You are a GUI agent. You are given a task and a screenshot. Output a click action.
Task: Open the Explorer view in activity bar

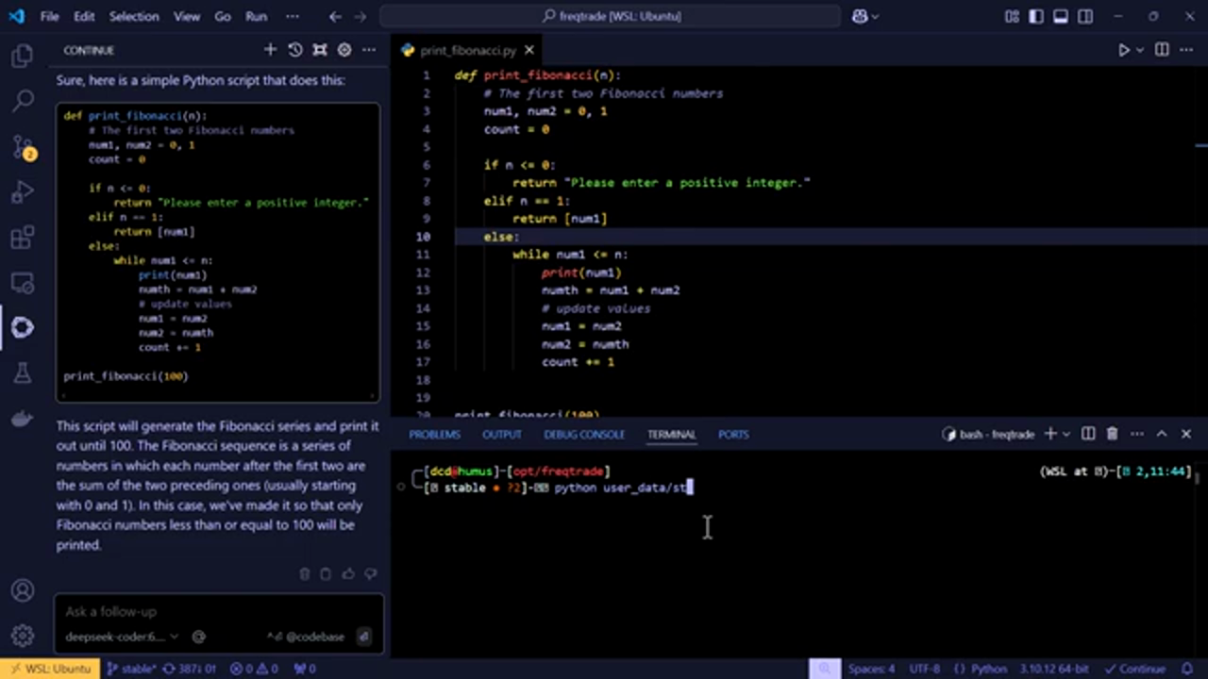point(23,57)
